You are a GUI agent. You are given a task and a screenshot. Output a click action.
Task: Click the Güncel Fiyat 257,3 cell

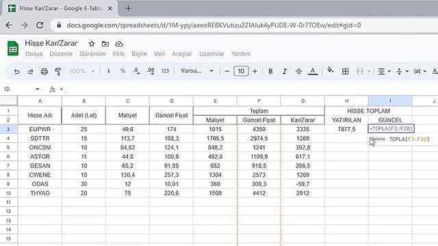click(x=171, y=175)
